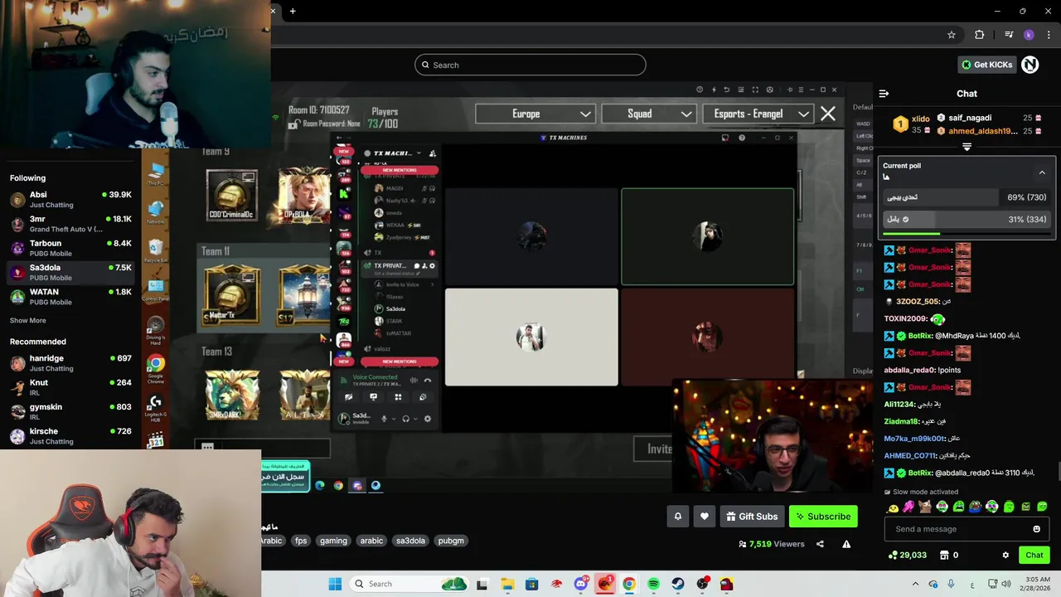Open the emoji picker in message box

[x=1036, y=529]
